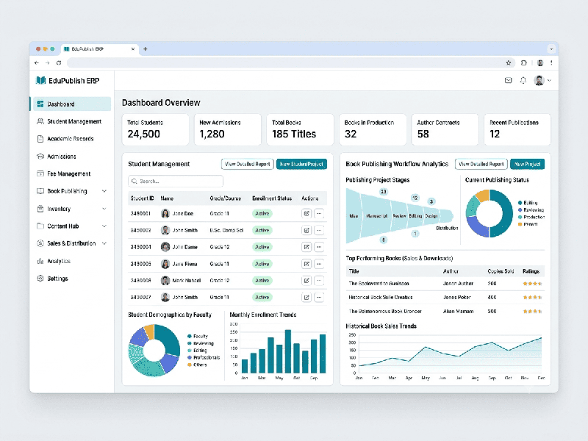The width and height of the screenshot is (588, 441).
Task: Expand the Book Publishing sidebar chevron
Action: (x=104, y=191)
